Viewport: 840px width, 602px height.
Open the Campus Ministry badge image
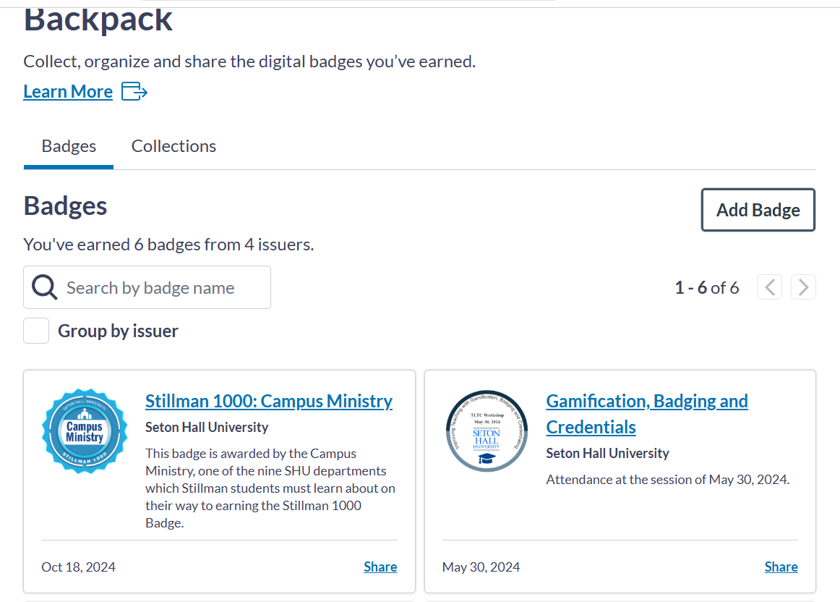coord(85,431)
